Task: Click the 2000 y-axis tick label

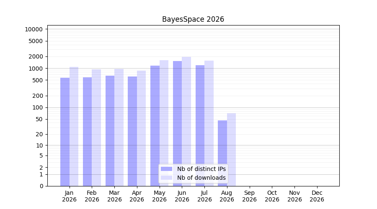Action: pos(36,56)
